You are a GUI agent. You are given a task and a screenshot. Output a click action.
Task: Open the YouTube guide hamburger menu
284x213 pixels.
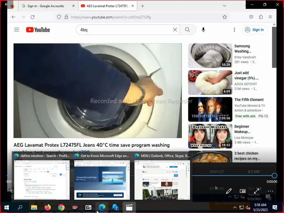point(17,30)
